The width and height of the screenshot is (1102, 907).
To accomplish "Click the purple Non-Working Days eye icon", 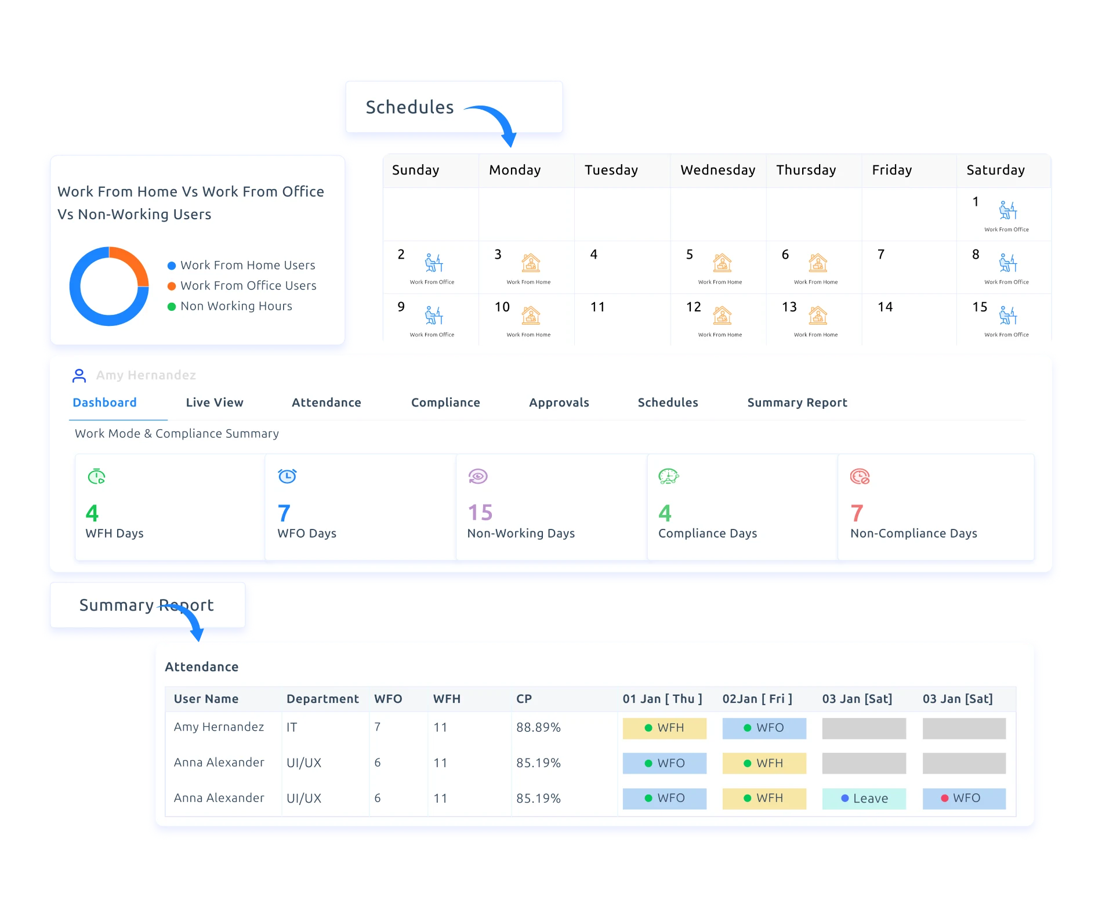I will (478, 477).
